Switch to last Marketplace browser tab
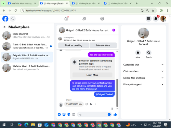171x128 pixels. coord(118,3)
